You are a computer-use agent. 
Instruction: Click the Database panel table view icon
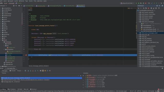pyautogui.click(x=151, y=8)
